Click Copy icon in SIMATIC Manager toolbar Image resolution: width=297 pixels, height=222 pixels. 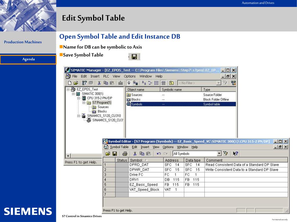(x=106, y=83)
